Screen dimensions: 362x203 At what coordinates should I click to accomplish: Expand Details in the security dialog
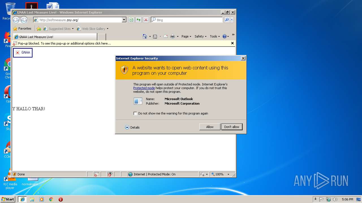pos(132,127)
